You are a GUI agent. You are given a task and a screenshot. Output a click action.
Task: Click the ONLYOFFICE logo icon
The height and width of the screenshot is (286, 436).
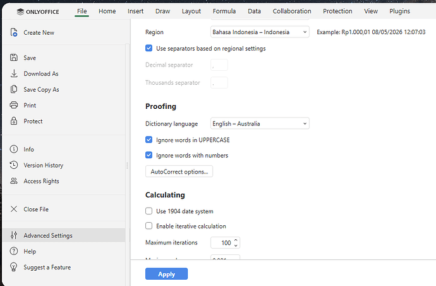[x=20, y=11]
